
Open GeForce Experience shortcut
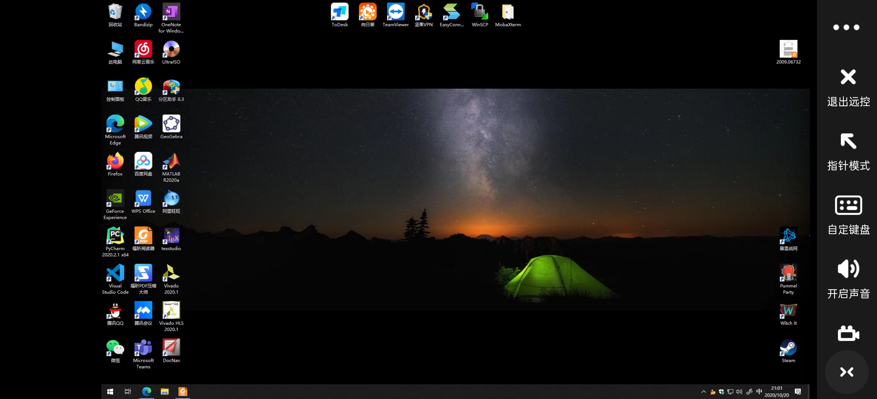[115, 205]
